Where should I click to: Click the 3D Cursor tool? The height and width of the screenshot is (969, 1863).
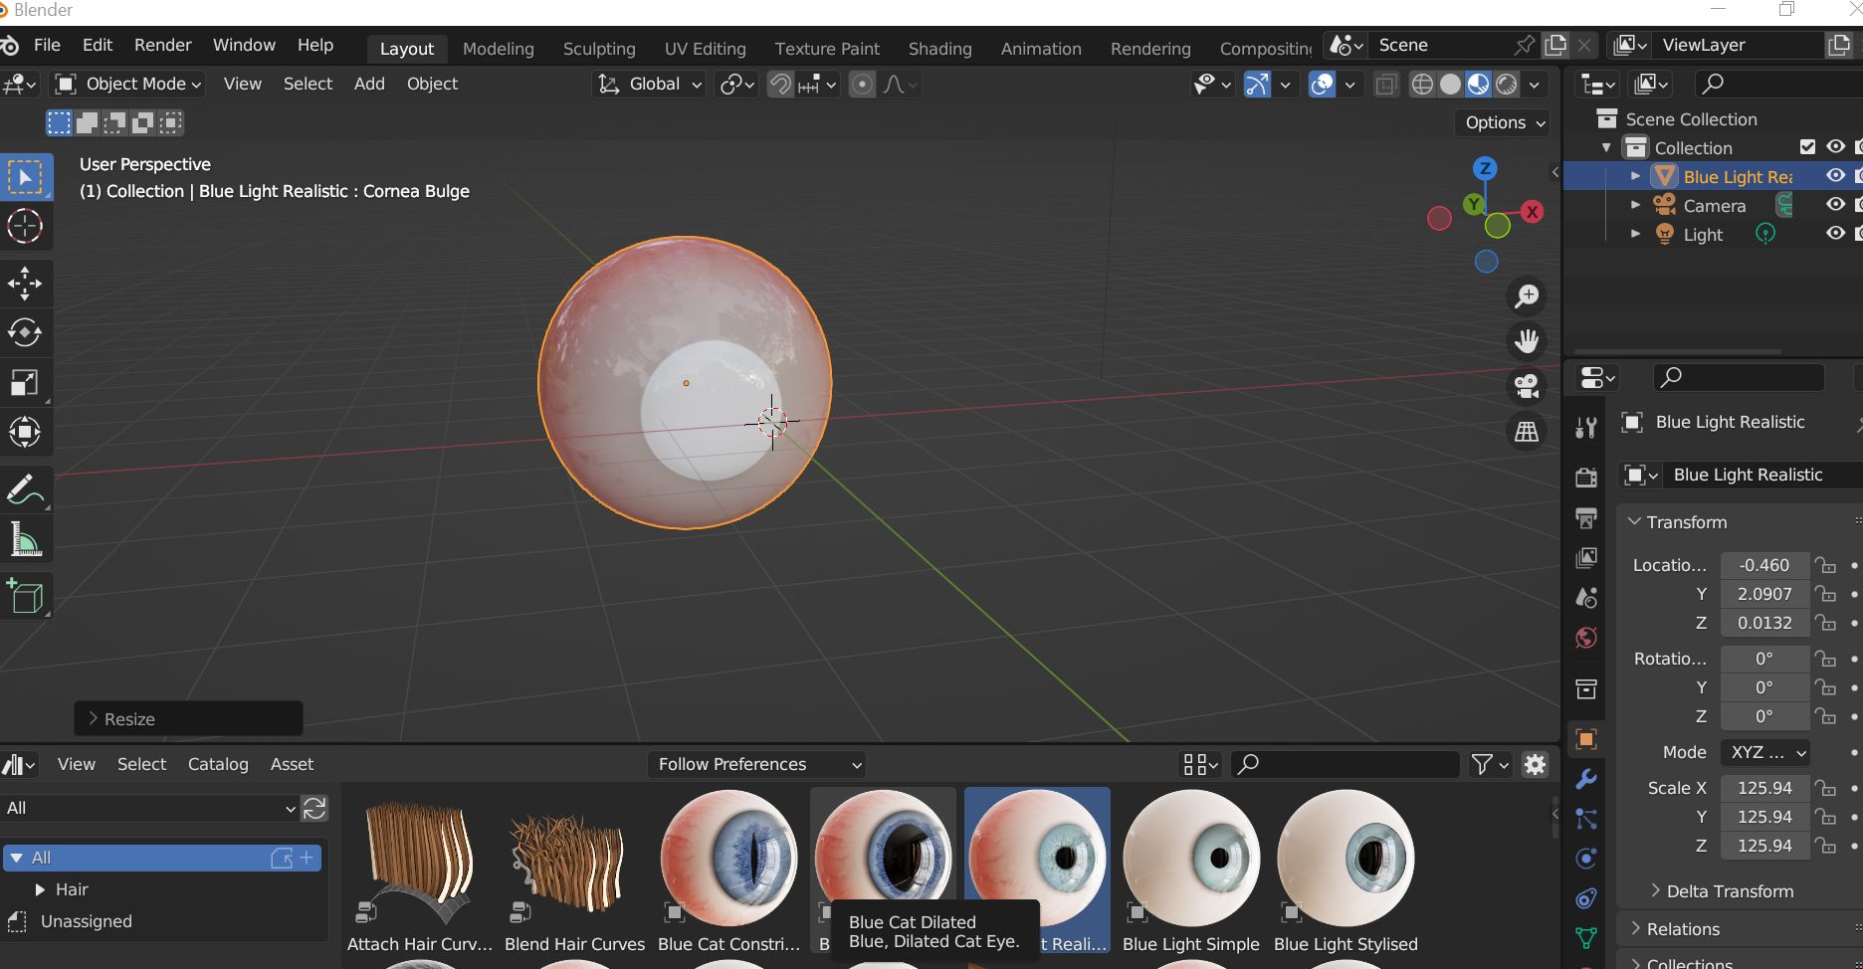pos(25,227)
